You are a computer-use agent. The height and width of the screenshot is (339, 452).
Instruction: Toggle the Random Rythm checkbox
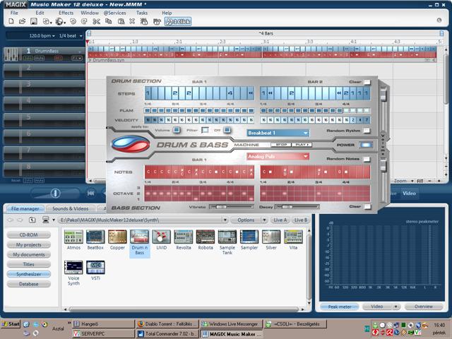point(367,131)
